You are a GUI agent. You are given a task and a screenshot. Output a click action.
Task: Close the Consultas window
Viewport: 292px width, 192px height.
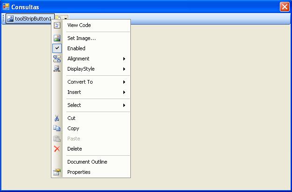pos(284,7)
